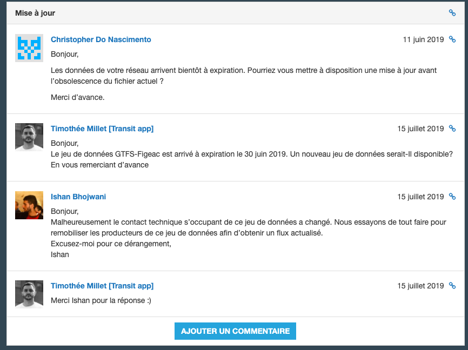Click the date on Timothée's GTFS-Figeac comment
Screen dimensions: 468x350
[x=420, y=129]
